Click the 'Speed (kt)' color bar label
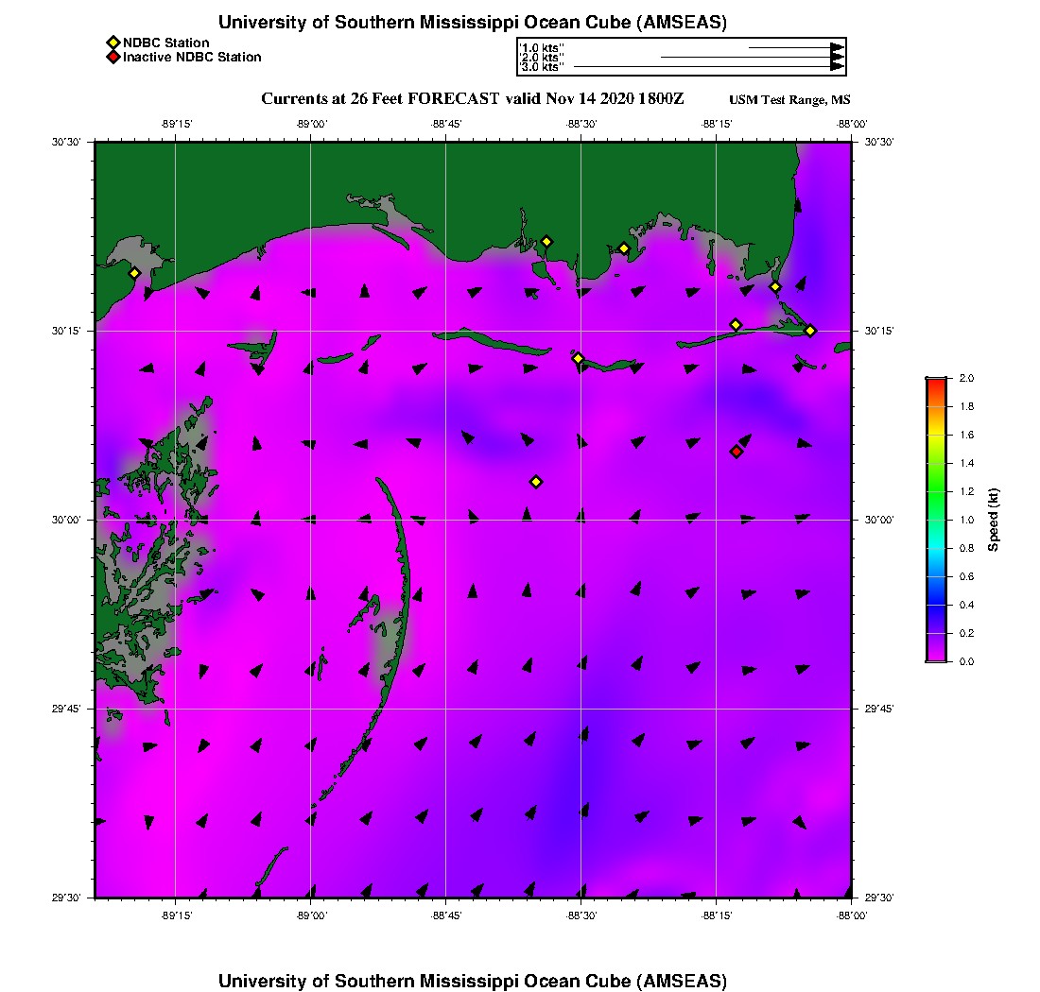Screen dimensions: 1040x992 pyautogui.click(x=993, y=520)
